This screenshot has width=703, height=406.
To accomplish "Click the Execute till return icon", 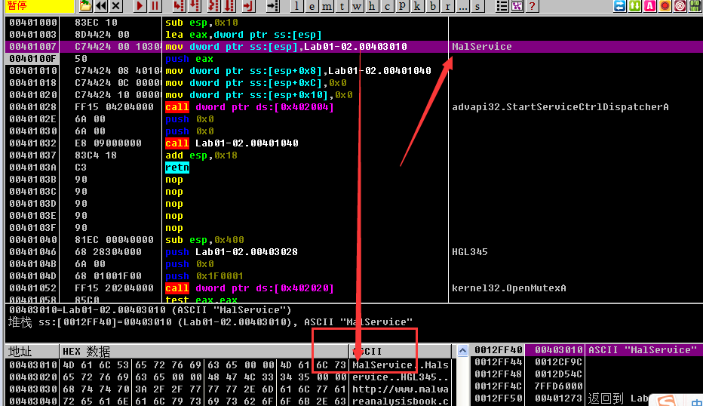I will [x=246, y=6].
